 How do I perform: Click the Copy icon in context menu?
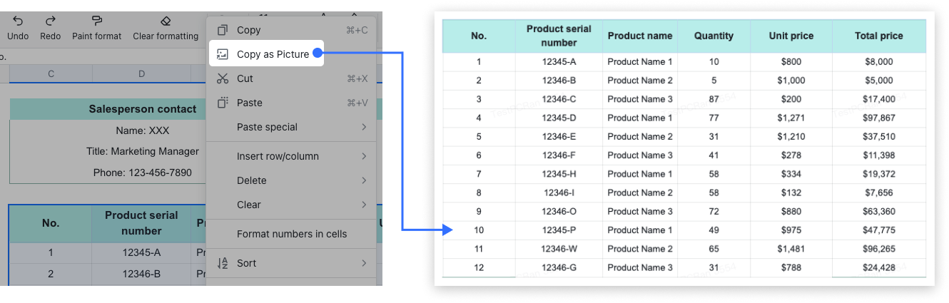[x=223, y=30]
